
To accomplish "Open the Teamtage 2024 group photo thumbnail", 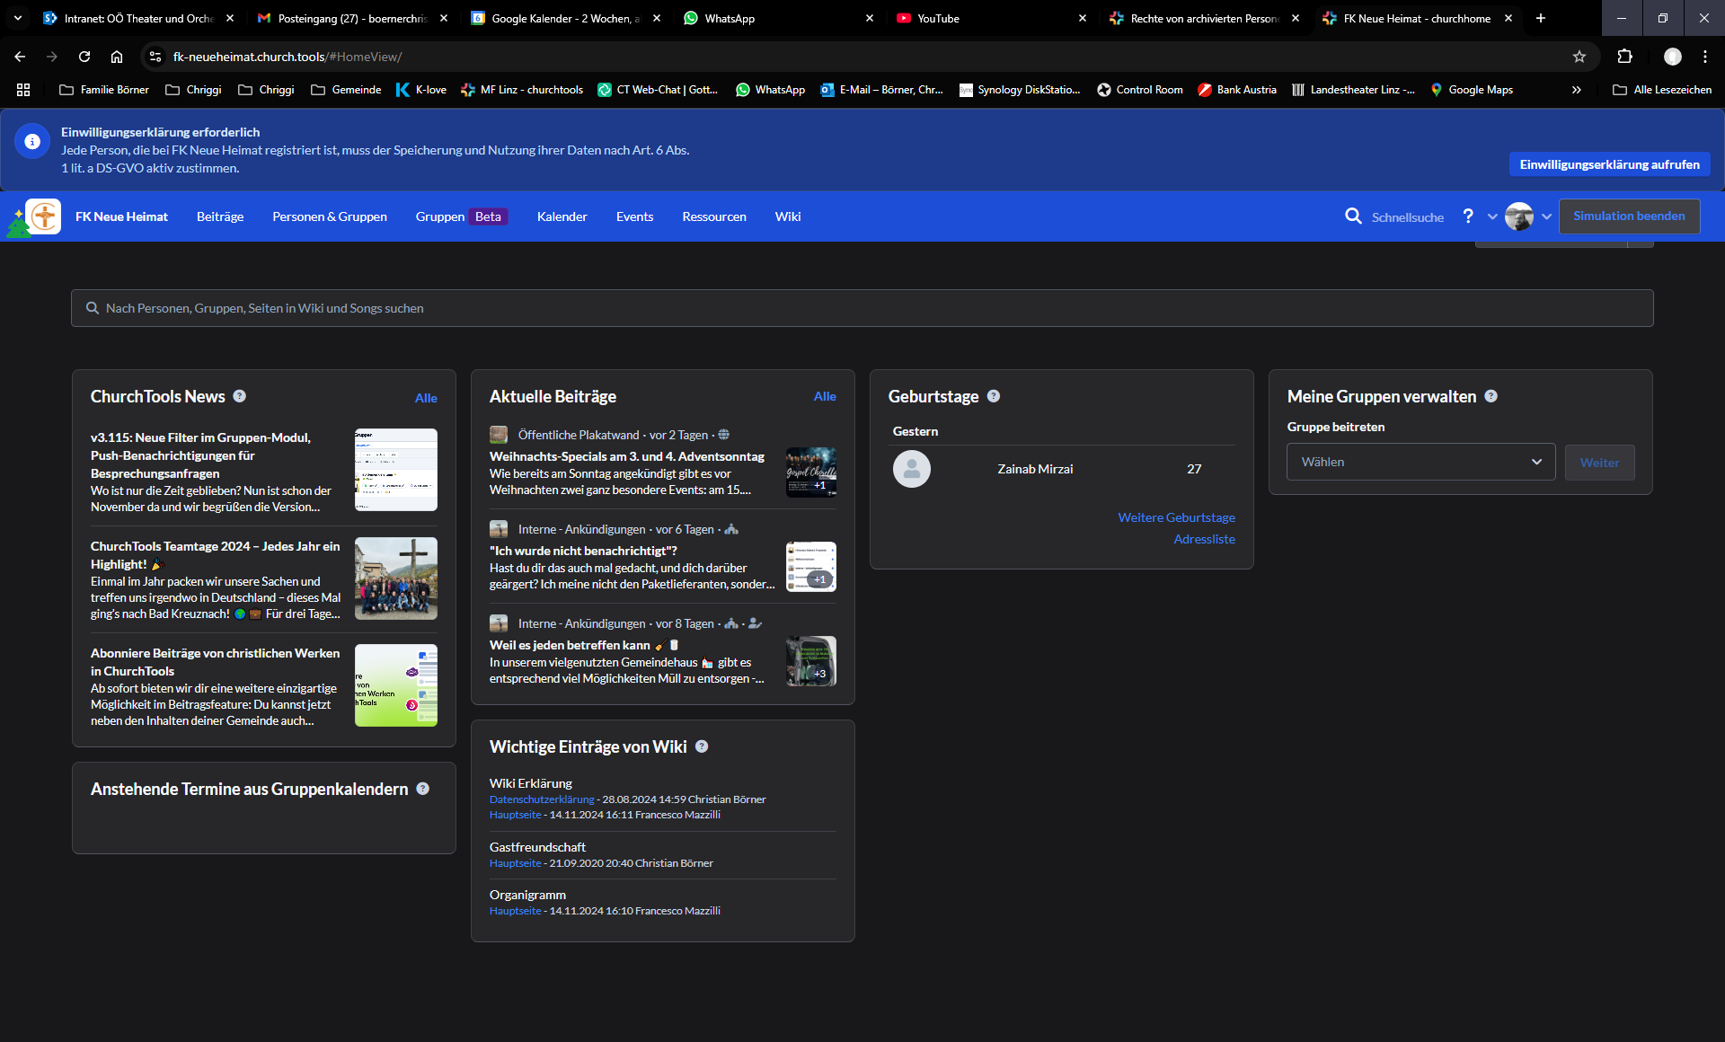I will (396, 578).
